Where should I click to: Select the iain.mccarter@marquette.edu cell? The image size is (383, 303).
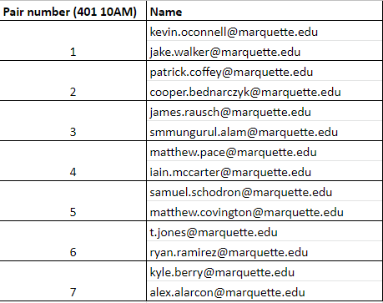pos(265,171)
